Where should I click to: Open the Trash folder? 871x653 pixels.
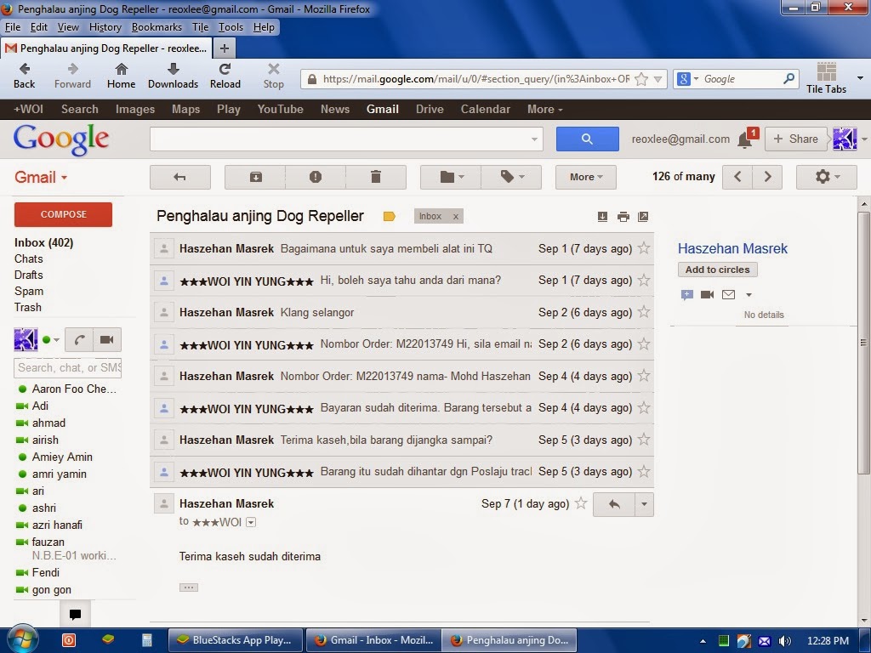point(28,307)
